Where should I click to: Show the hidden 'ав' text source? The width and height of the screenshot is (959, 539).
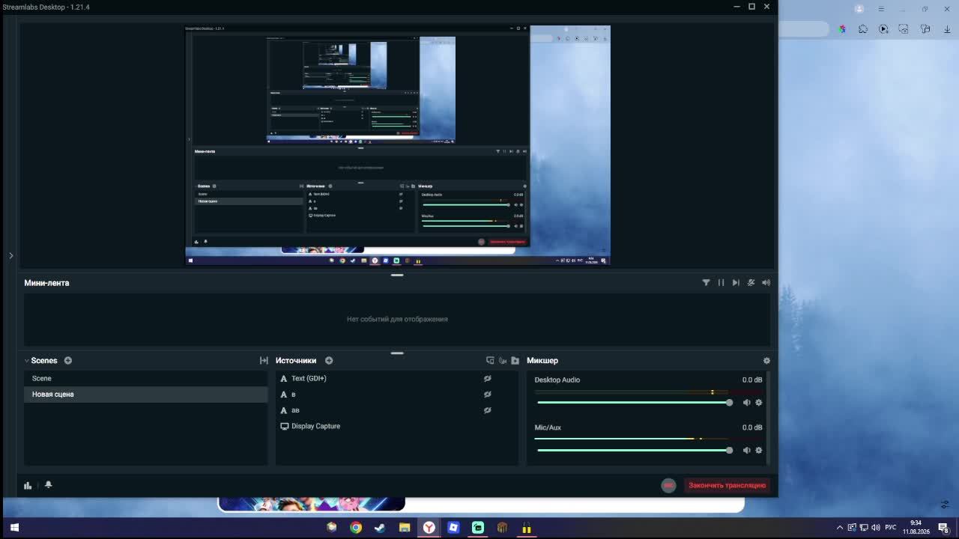point(487,410)
